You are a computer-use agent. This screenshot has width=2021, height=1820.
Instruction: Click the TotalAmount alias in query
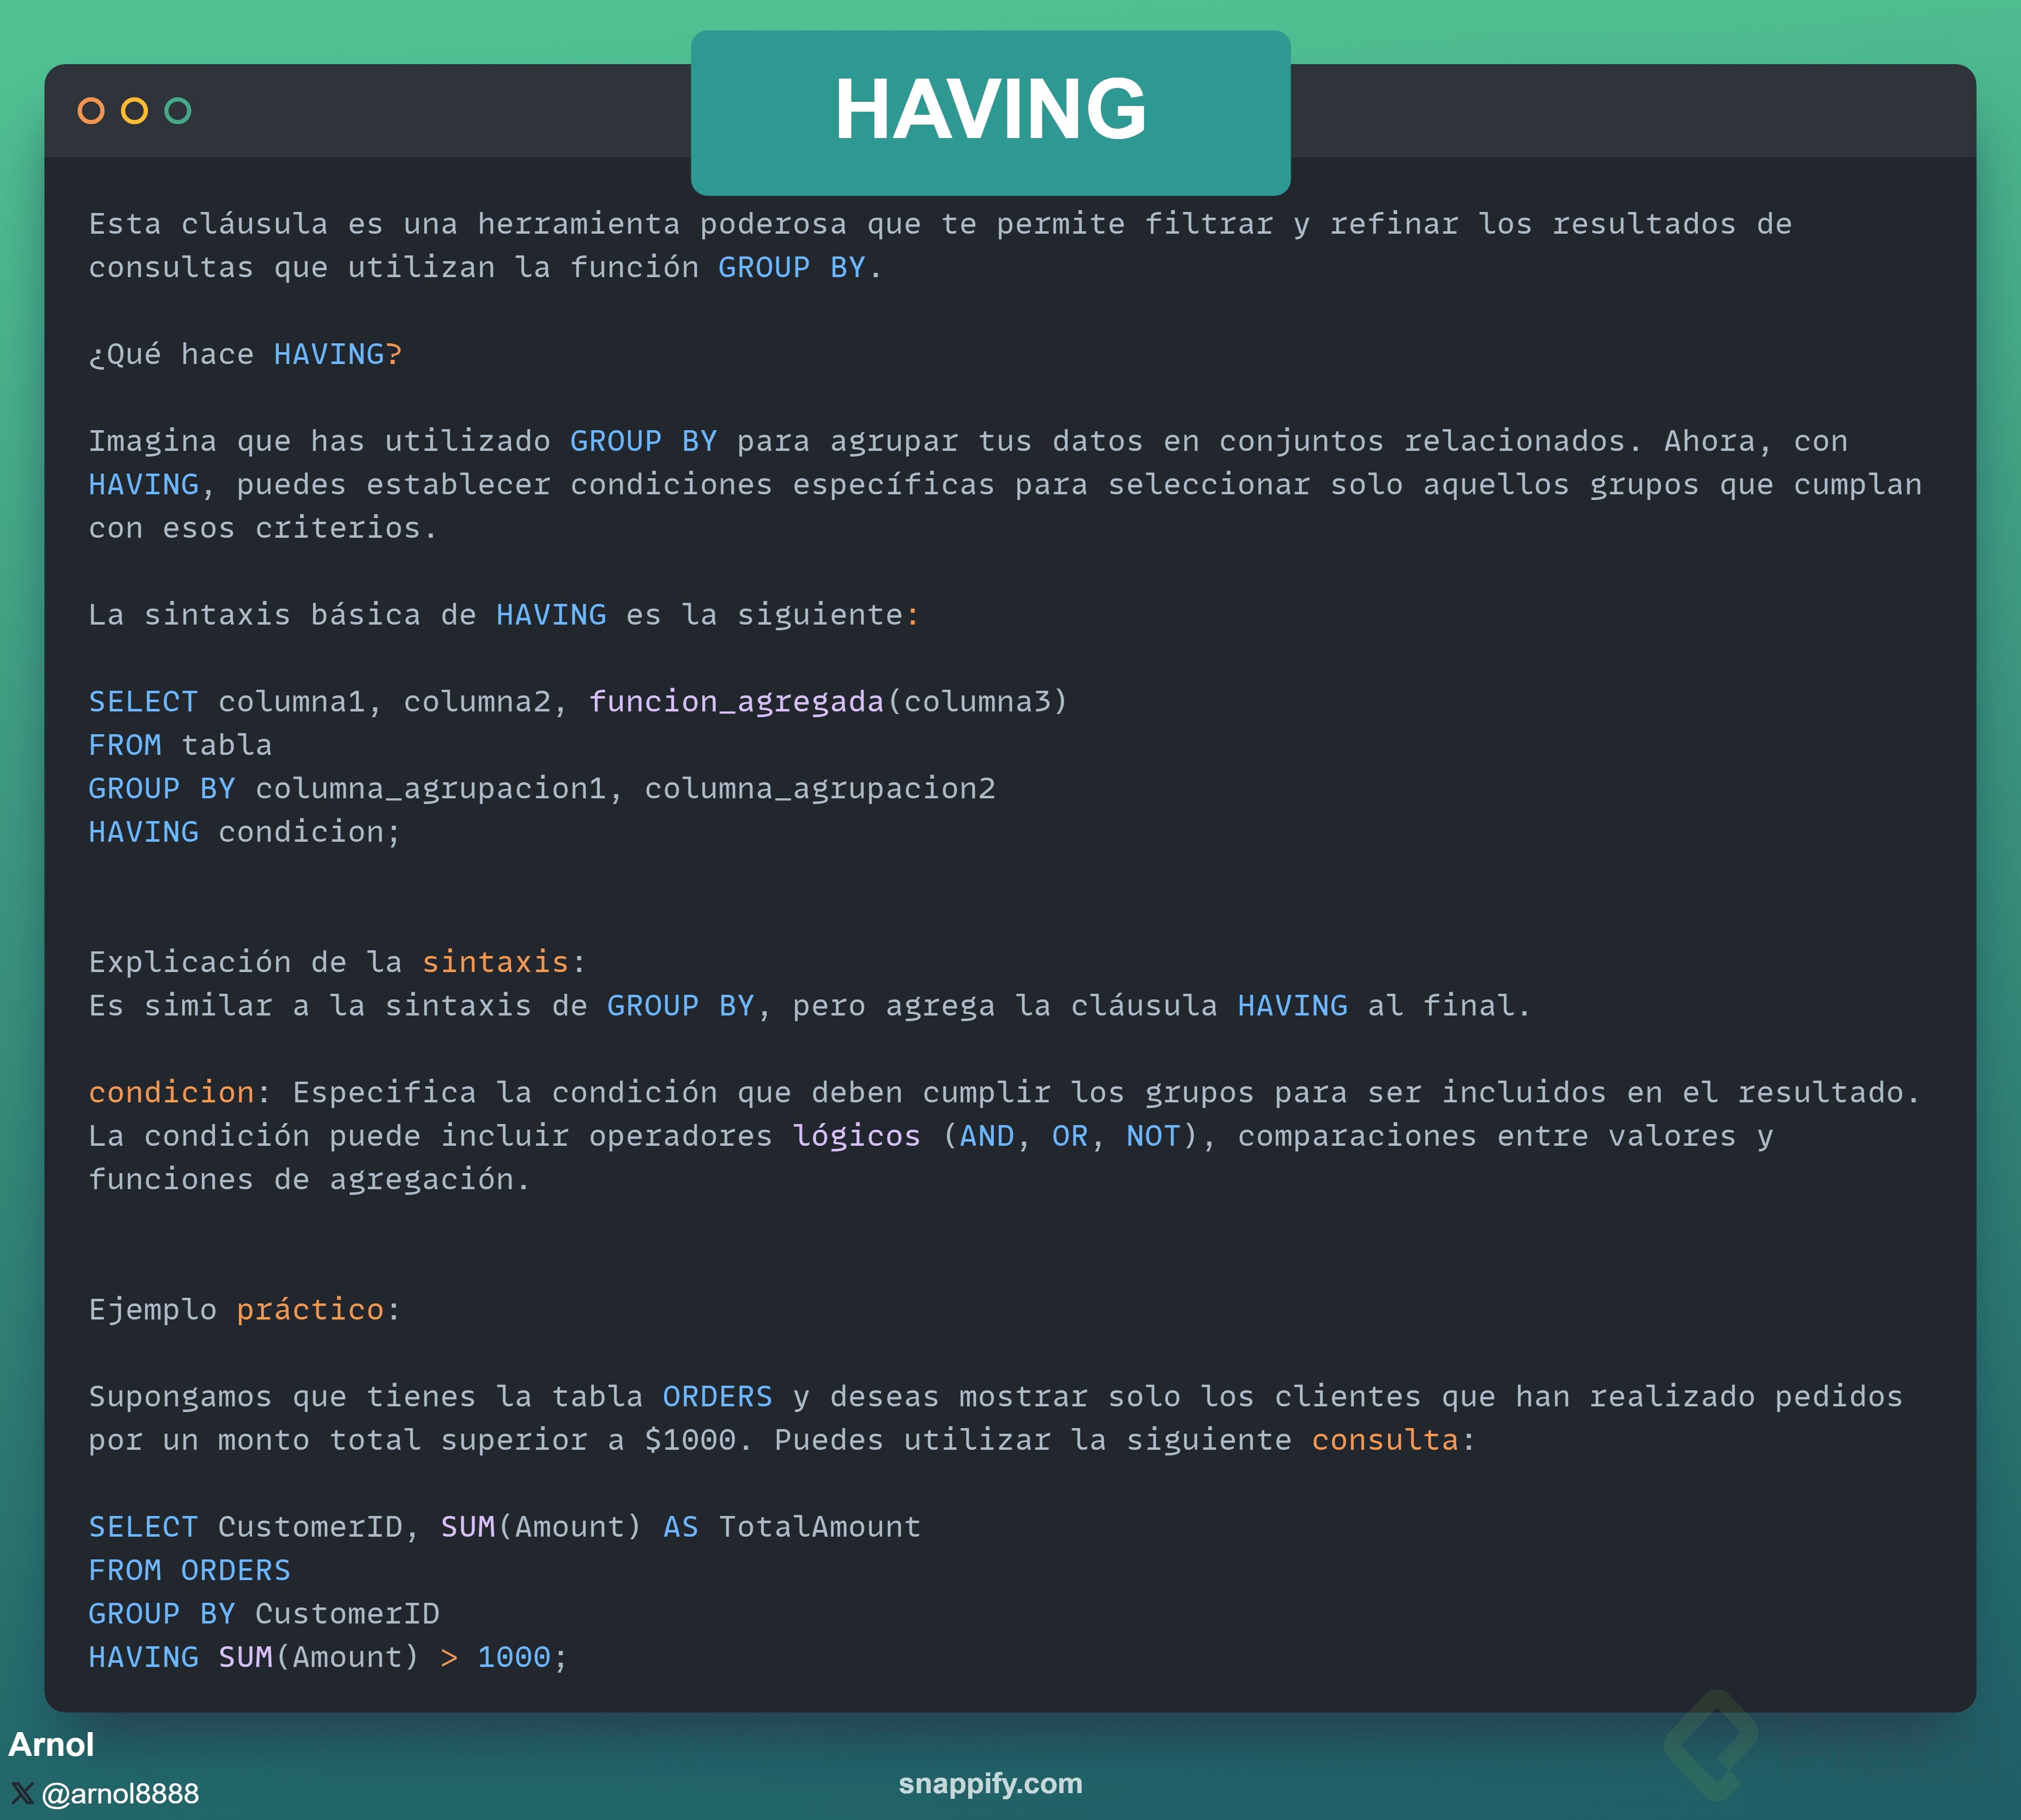819,1527
